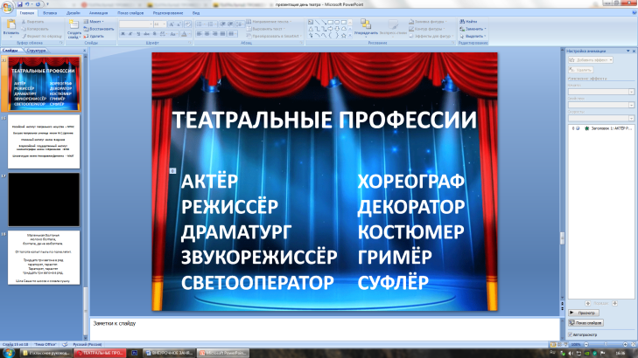638x358 pixels.
Task: Open the Заменить dropdown
Action: (x=473, y=28)
